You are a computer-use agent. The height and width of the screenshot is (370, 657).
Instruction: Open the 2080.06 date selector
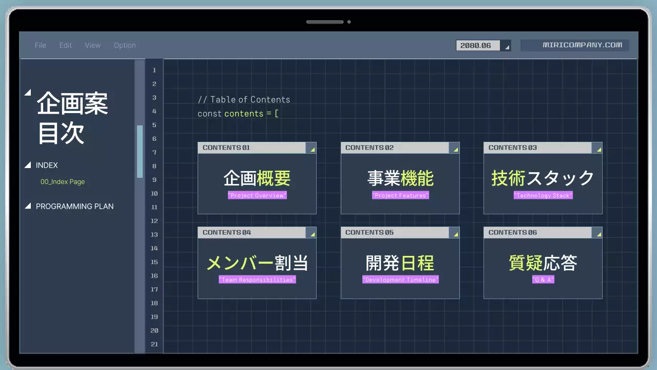tap(477, 45)
